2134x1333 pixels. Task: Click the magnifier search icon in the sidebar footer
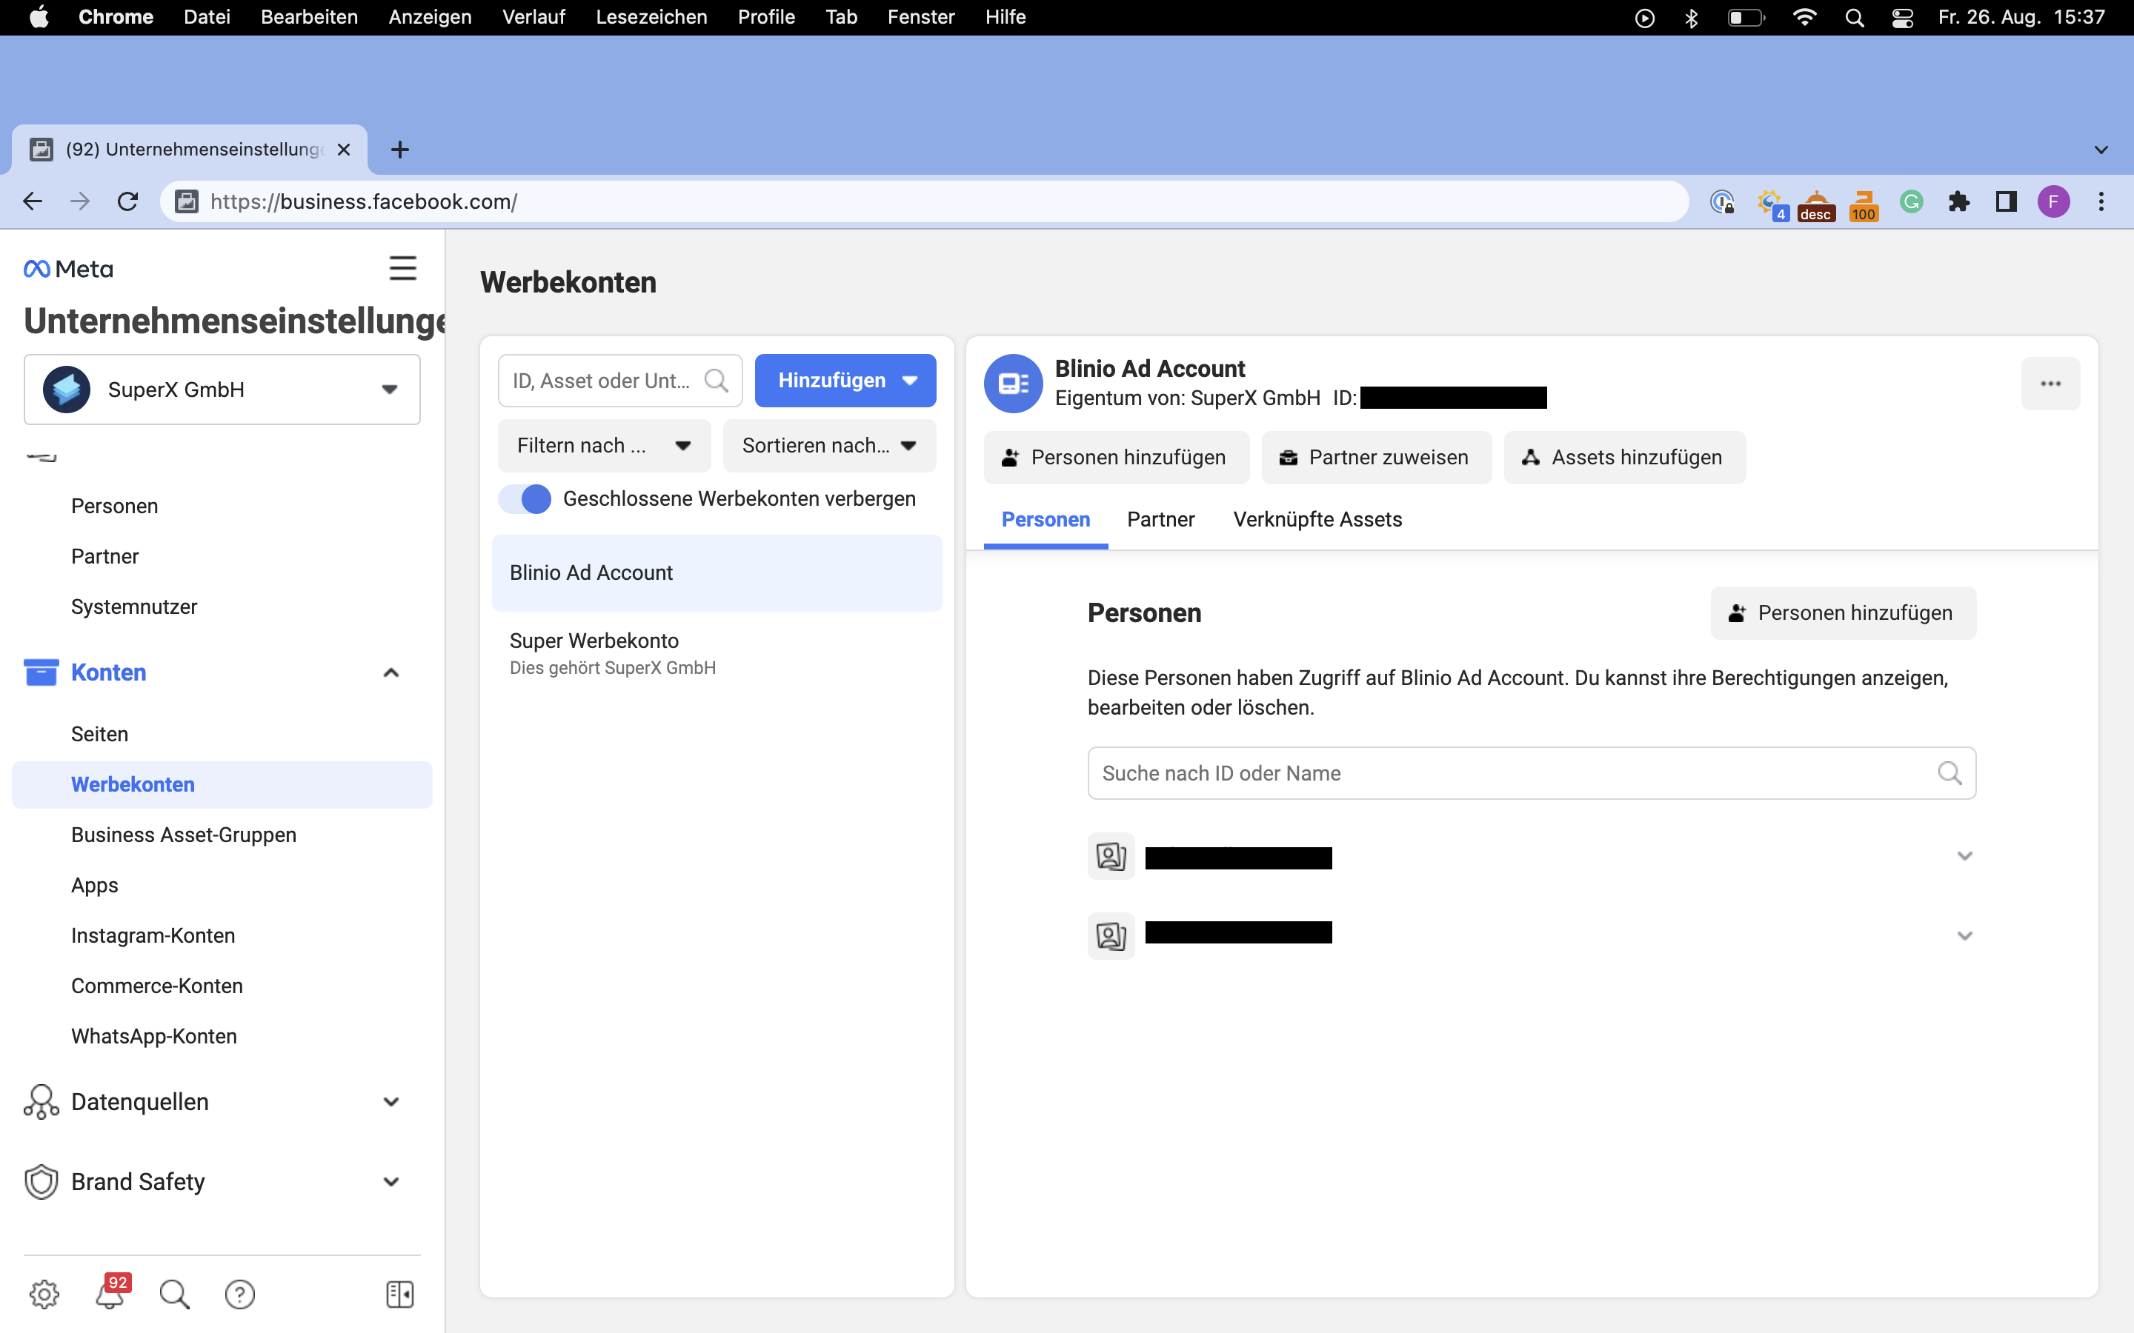(173, 1293)
